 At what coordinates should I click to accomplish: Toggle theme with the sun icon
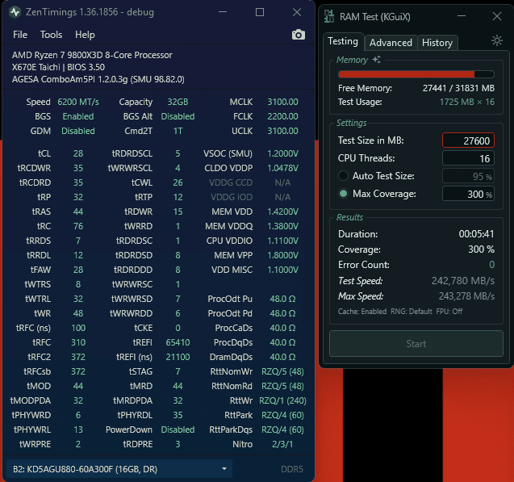[x=496, y=40]
